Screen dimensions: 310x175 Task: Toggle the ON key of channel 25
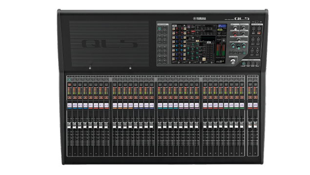205,97
